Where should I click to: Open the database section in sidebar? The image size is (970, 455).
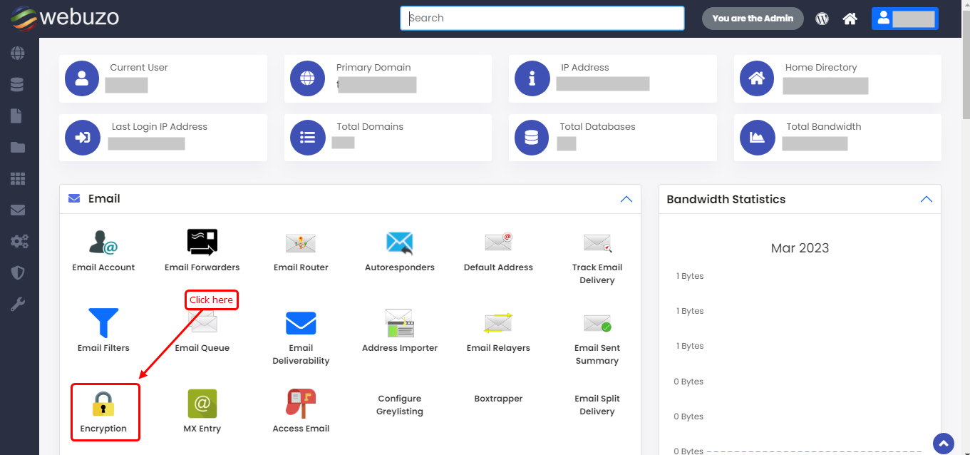pyautogui.click(x=17, y=85)
